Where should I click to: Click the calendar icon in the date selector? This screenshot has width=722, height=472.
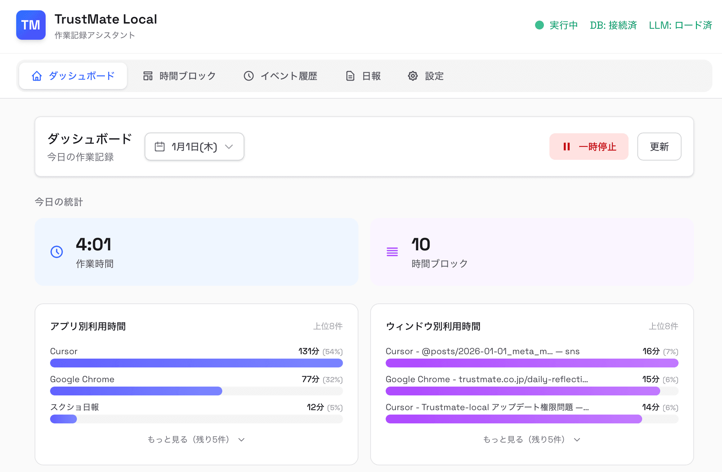pos(160,147)
